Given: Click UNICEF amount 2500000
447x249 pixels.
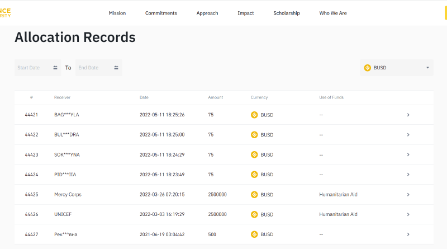Looking at the screenshot, I should coord(217,214).
